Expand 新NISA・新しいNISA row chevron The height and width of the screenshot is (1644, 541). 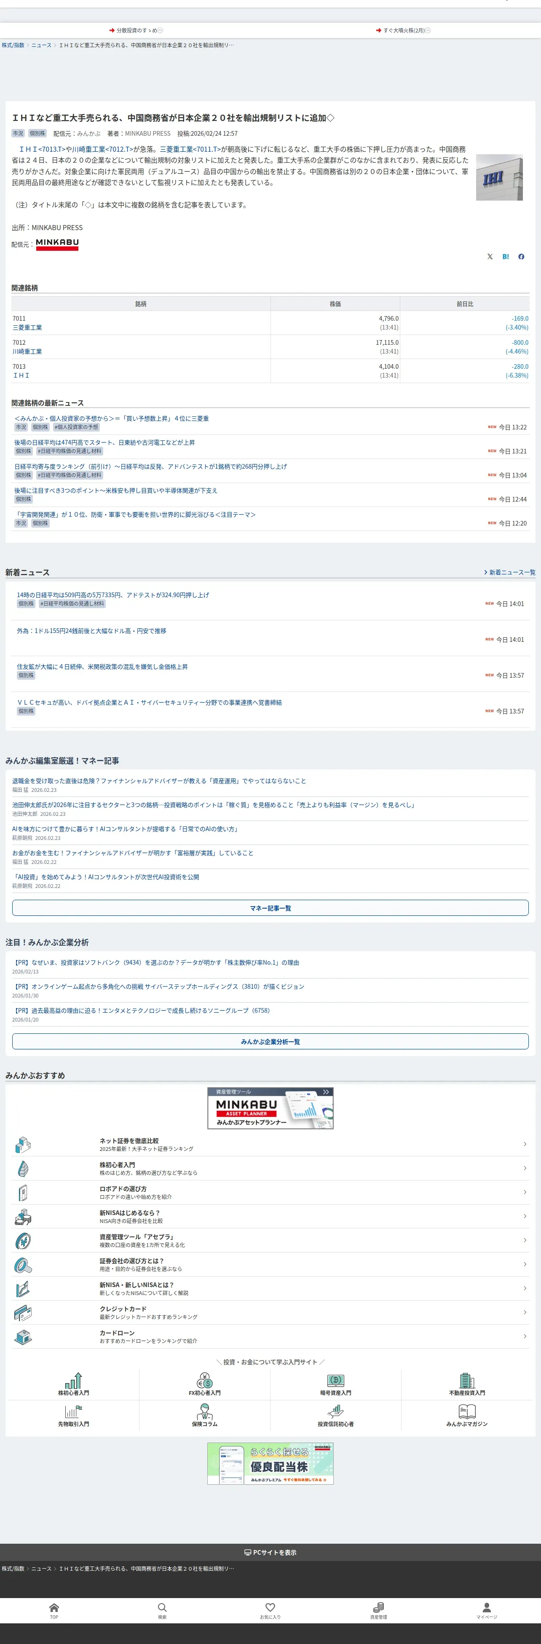point(525,1288)
